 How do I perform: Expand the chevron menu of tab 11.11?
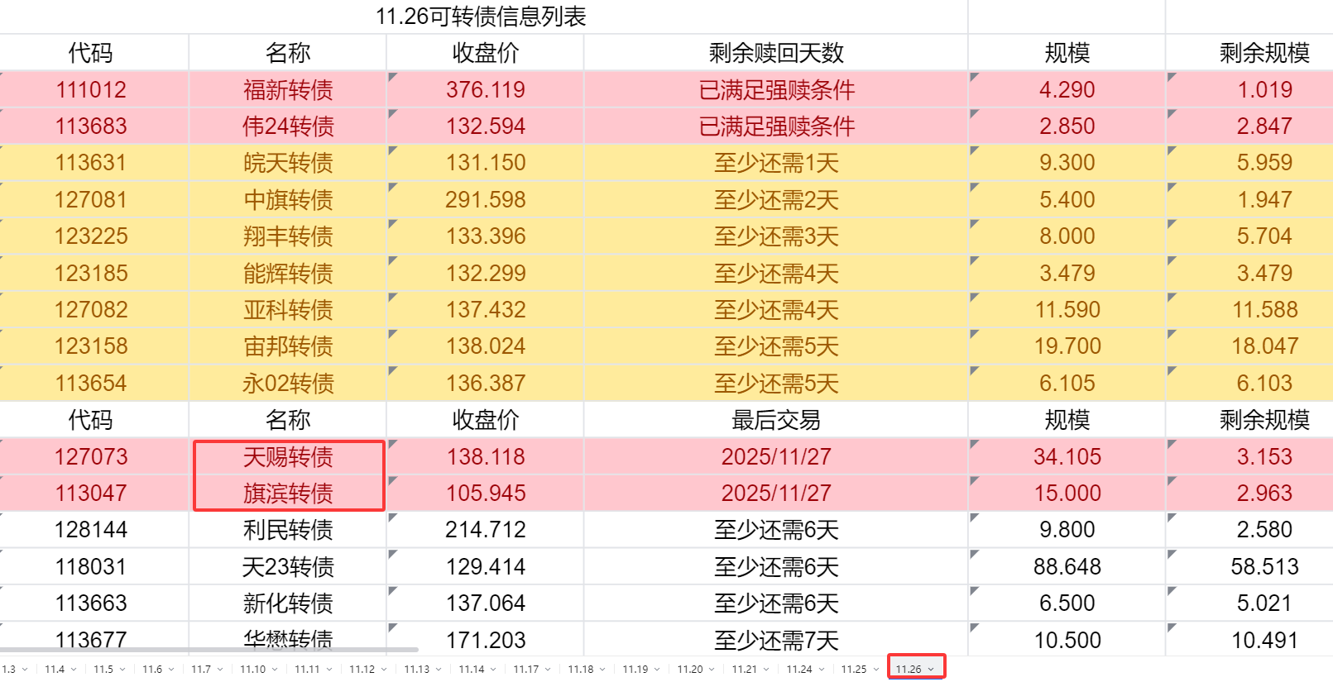point(329,670)
